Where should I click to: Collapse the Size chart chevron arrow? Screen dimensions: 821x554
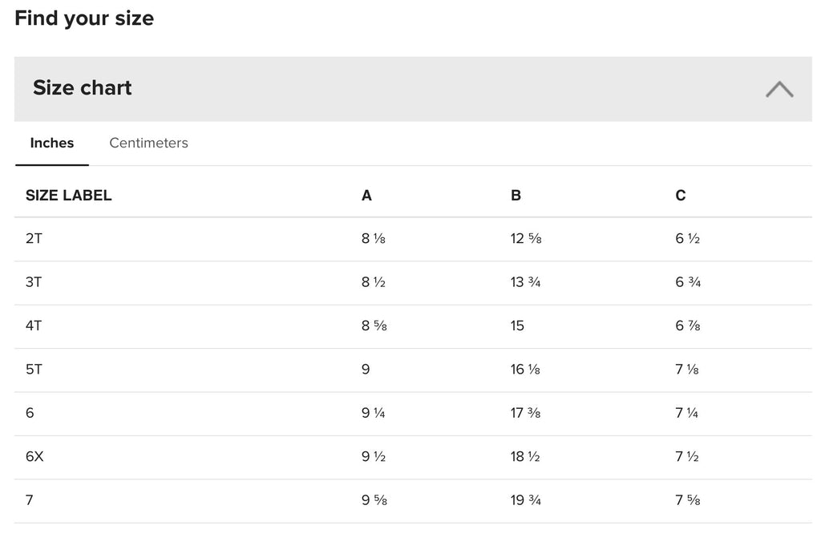[779, 90]
